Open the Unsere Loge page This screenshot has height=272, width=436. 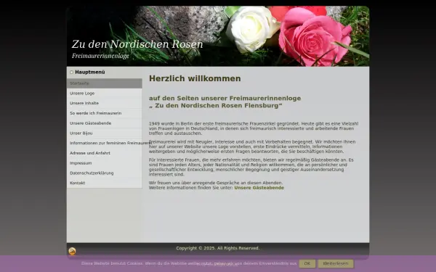104,94
